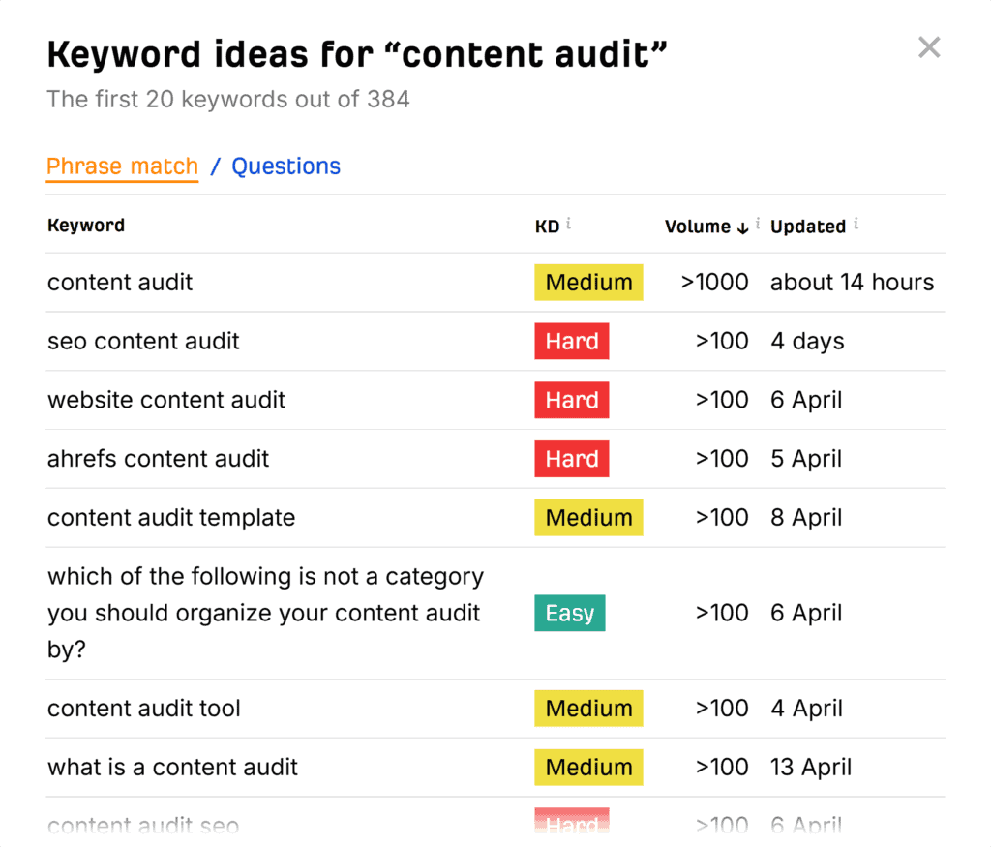Image resolution: width=991 pixels, height=847 pixels.
Task: Click the 'content audit template' keyword
Action: click(x=171, y=518)
